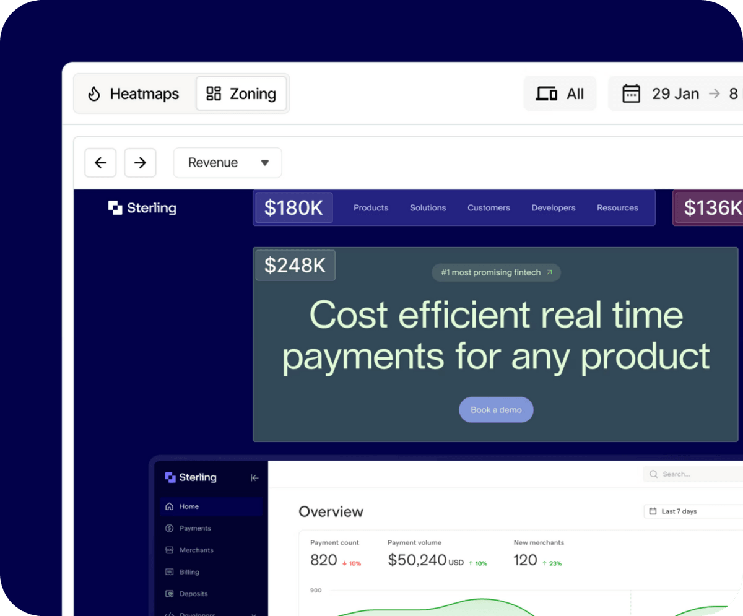Open Resources in the Sterling nav
The height and width of the screenshot is (616, 743).
click(617, 208)
